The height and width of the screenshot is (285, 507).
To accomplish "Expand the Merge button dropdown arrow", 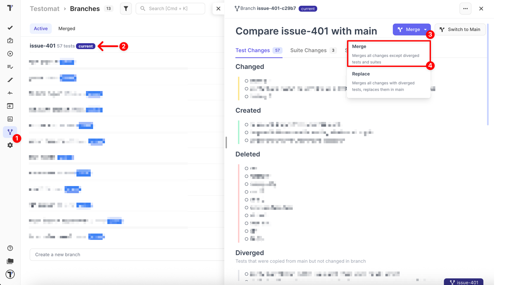I will [x=425, y=30].
